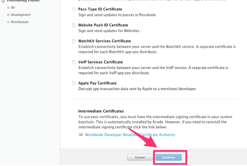
Task: Select the VoIP Services Certificate radio button
Action: (x=73, y=63)
